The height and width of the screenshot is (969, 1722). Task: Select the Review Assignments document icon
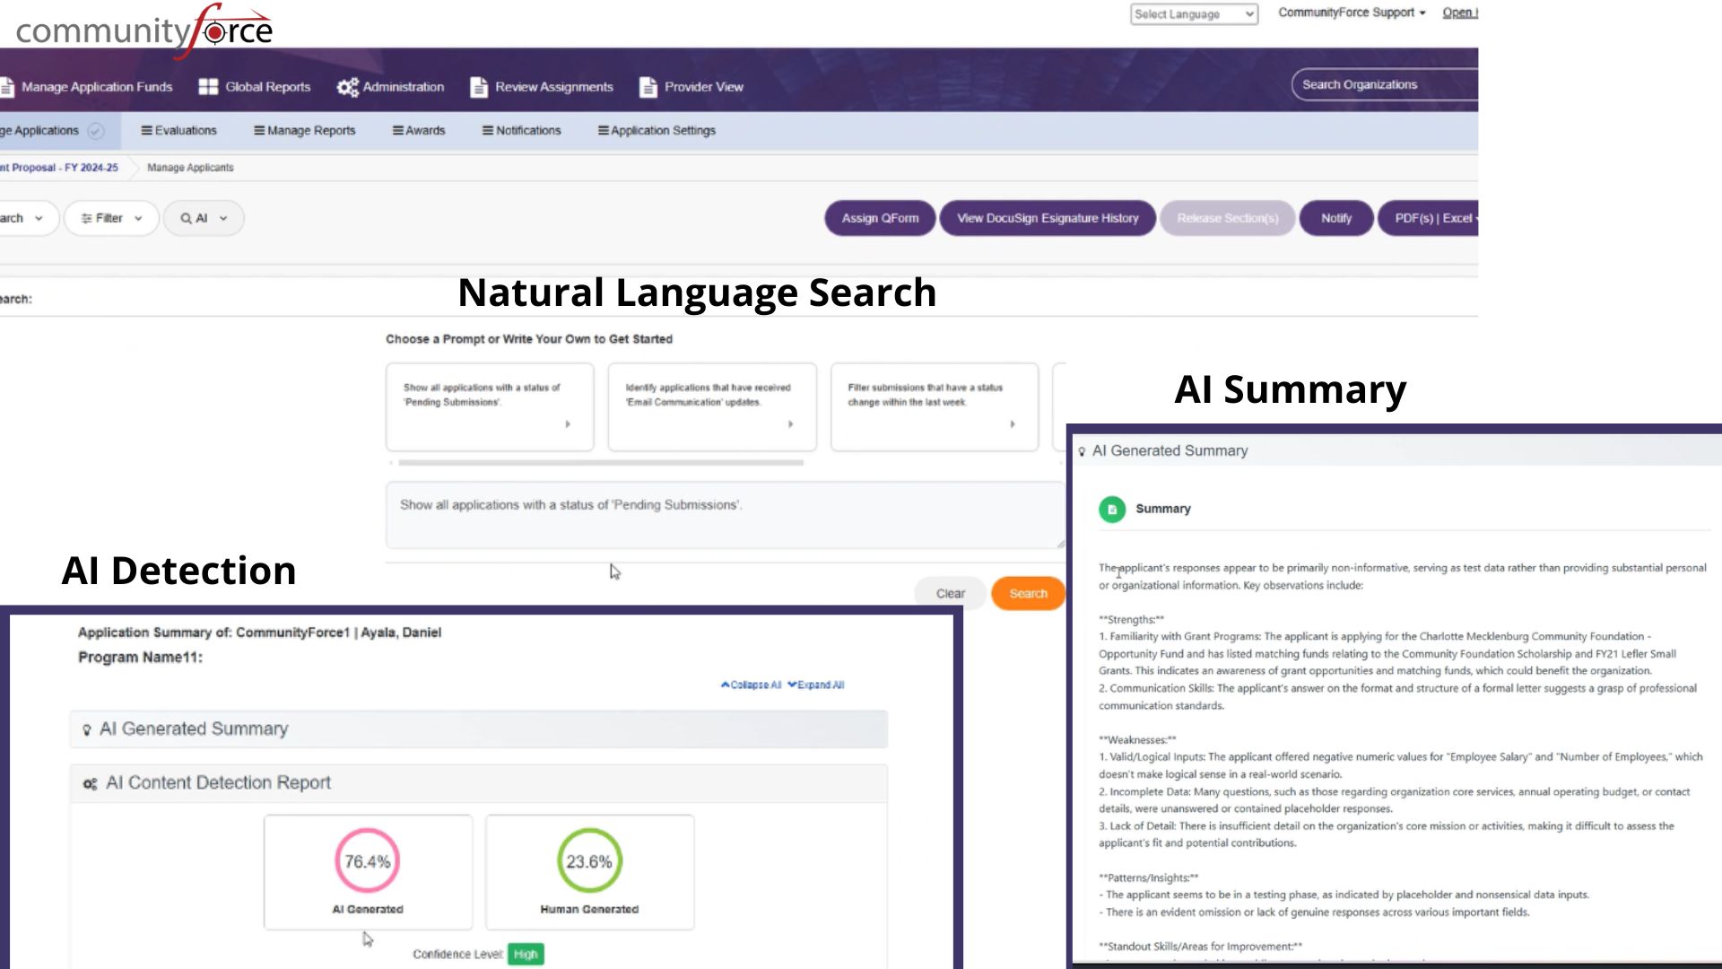(478, 86)
